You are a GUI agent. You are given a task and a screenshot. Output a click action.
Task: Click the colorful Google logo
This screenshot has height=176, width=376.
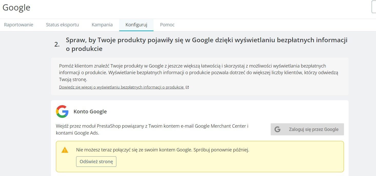(62, 112)
